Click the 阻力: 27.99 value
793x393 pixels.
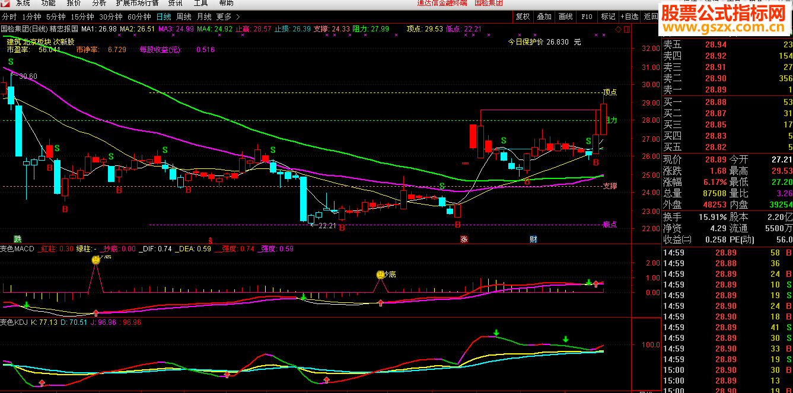(x=371, y=29)
